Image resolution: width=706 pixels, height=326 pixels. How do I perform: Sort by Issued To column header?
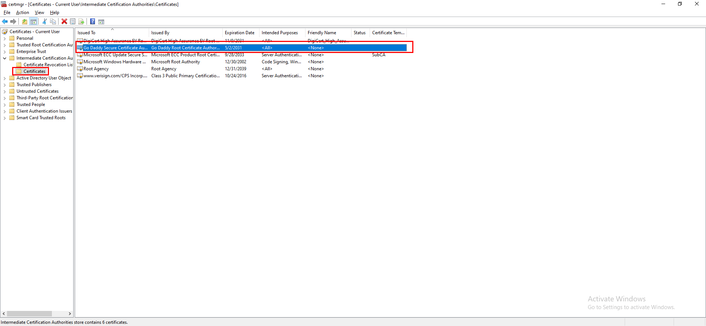[x=112, y=33]
